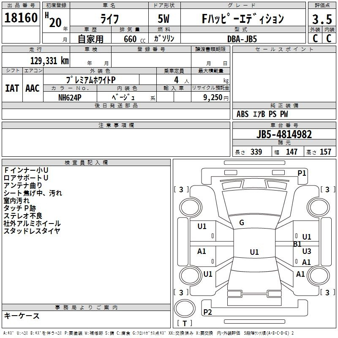
Task: Select note ステレオ不良
Action: pos(23,216)
